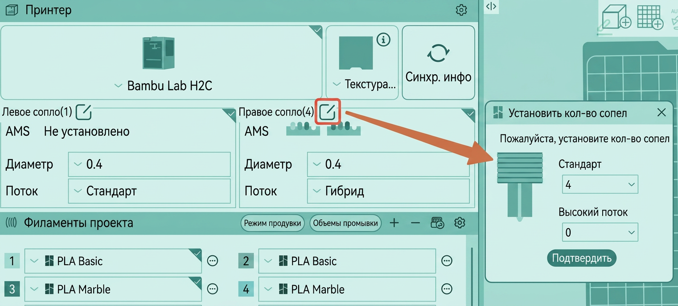Open more options for filament 1
Image resolution: width=678 pixels, height=306 pixels.
[213, 261]
